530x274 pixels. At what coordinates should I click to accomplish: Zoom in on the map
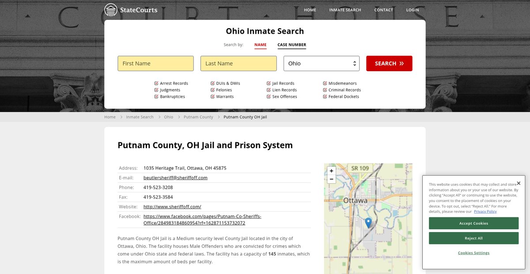(331, 171)
